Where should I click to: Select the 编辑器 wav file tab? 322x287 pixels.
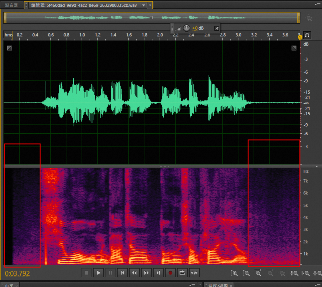click(x=84, y=5)
